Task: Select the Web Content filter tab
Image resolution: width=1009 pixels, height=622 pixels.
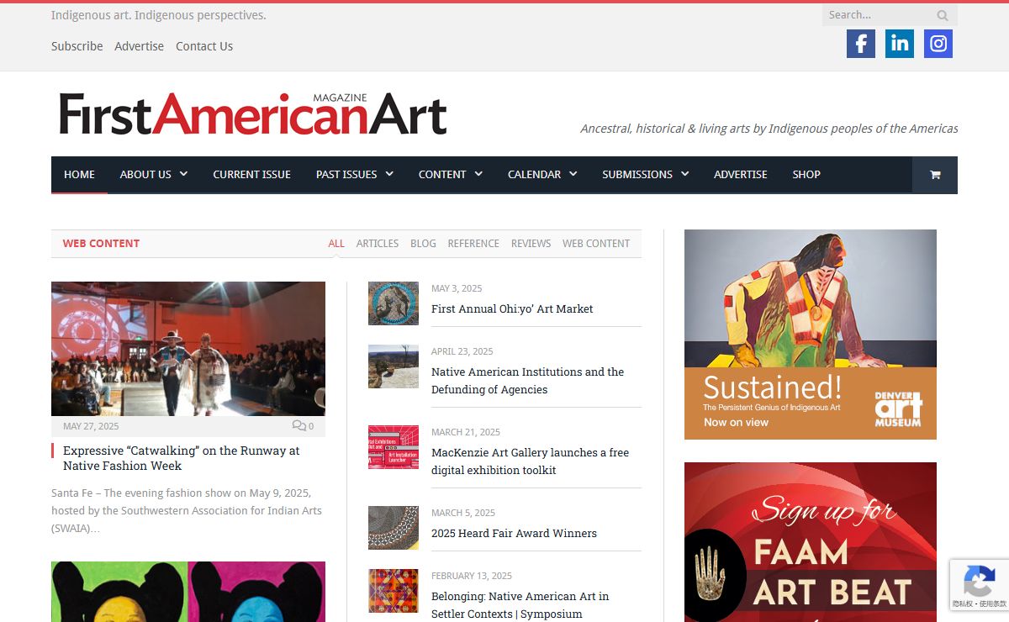Action: pyautogui.click(x=596, y=244)
